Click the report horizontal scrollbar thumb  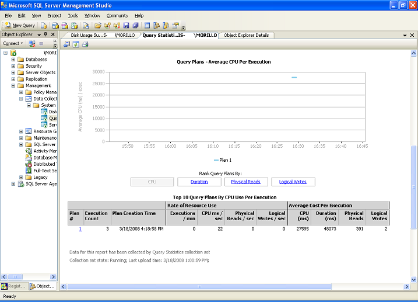click(199, 286)
